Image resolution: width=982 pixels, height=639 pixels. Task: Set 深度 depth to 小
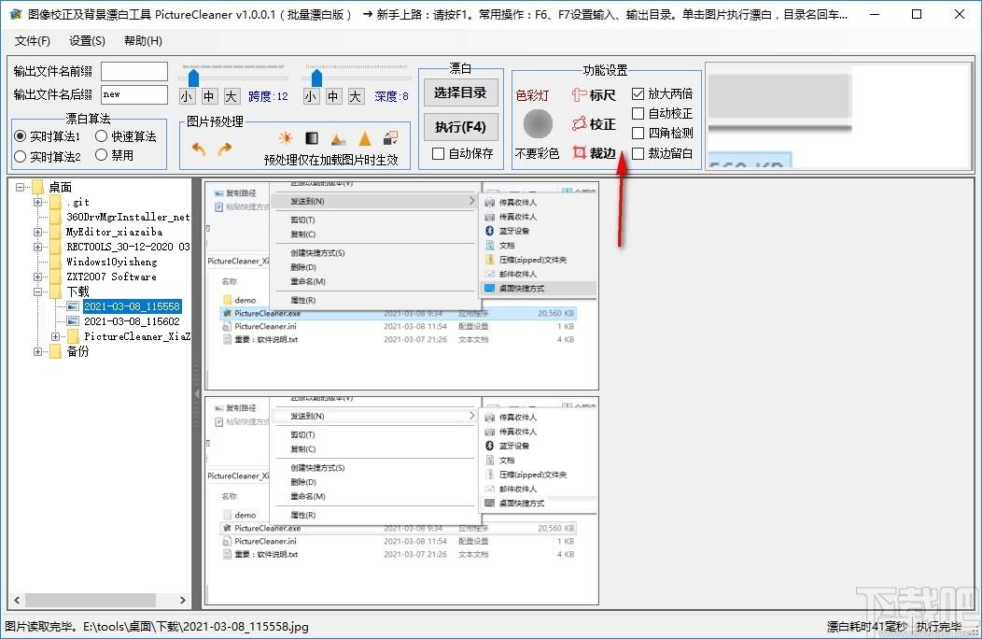[310, 96]
